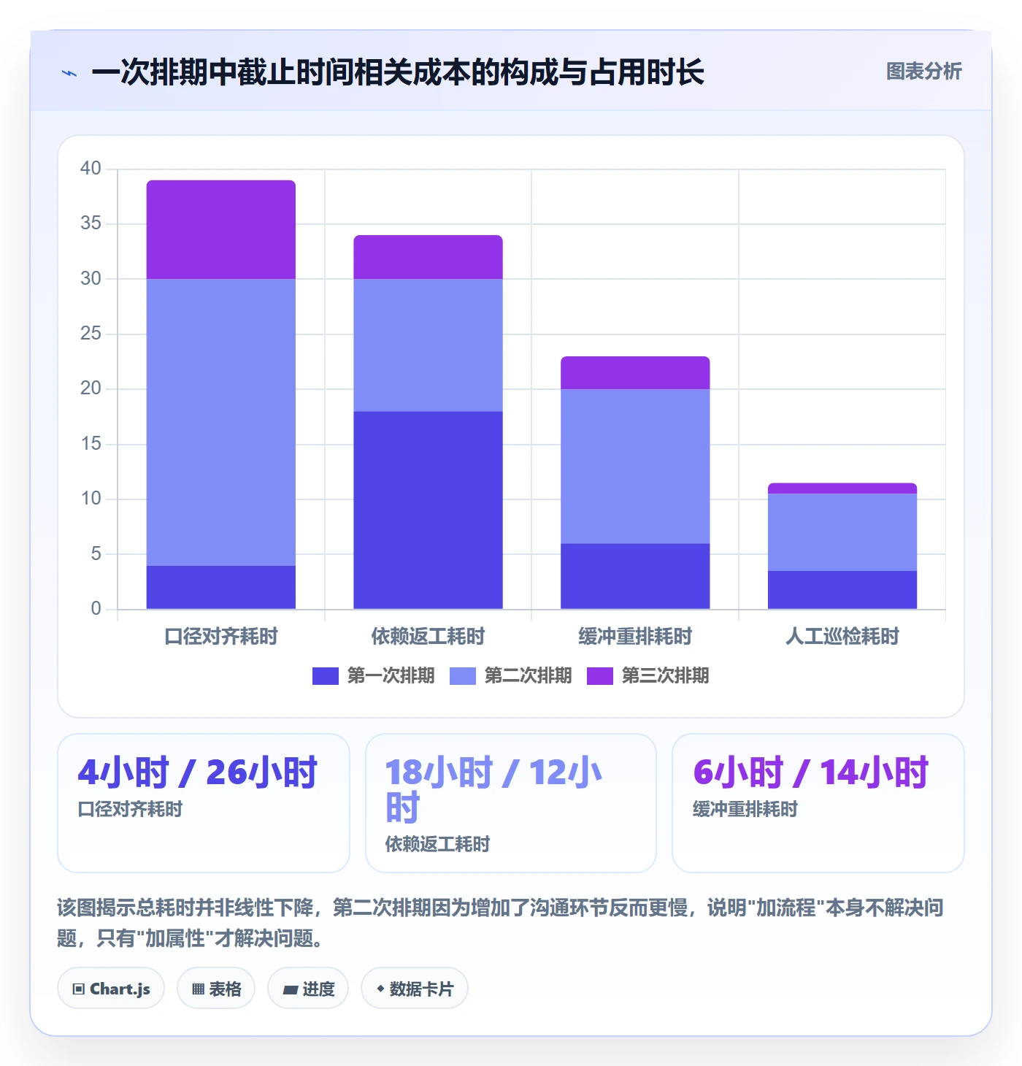Screen dimensions: 1022x1066
Task: Click the chart title 一次排期中截止时间相关成本
Action: coord(398,72)
